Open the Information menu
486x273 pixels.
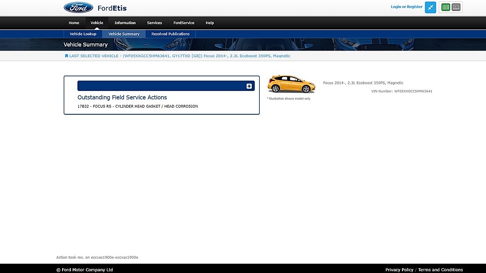125,23
